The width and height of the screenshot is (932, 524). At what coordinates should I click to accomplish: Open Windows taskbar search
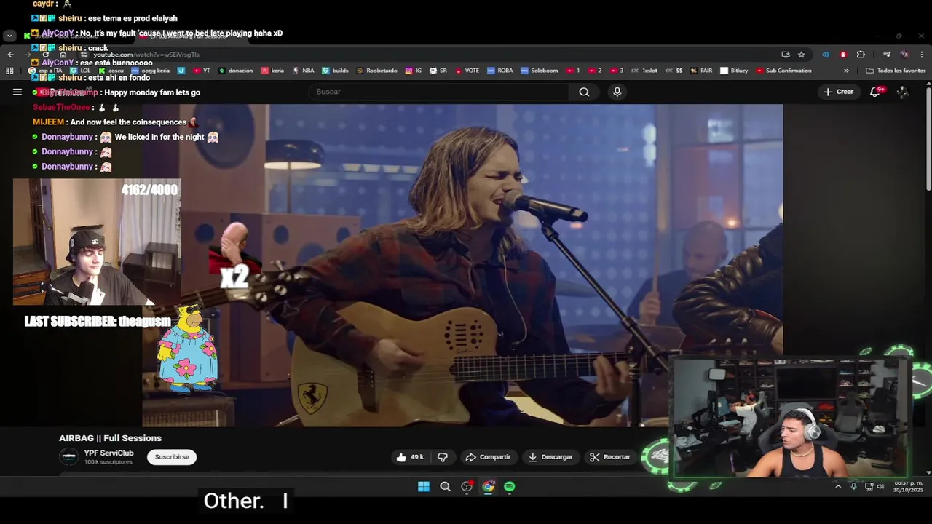[445, 487]
